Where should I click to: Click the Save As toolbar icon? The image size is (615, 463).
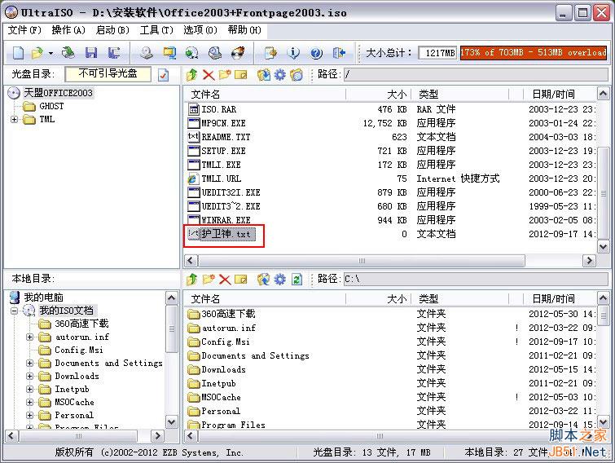pos(114,53)
